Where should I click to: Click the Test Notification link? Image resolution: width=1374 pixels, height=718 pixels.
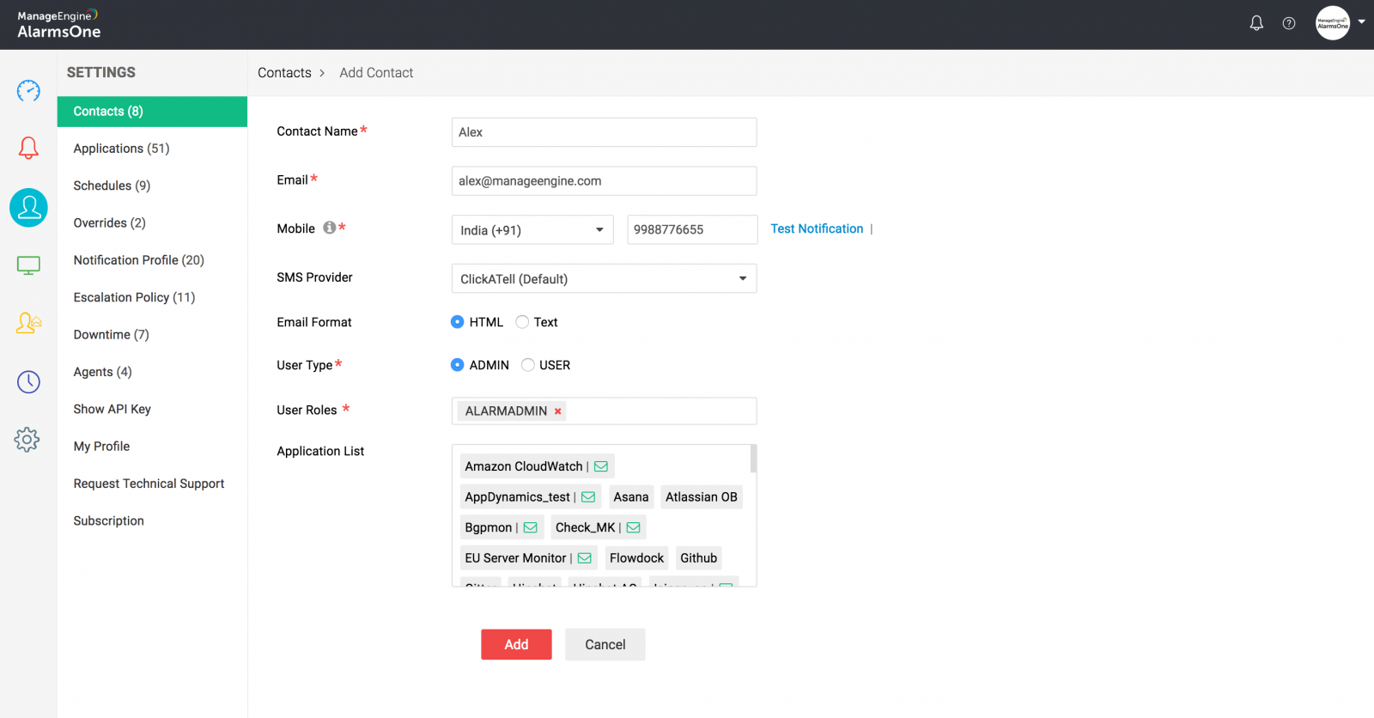[817, 228]
